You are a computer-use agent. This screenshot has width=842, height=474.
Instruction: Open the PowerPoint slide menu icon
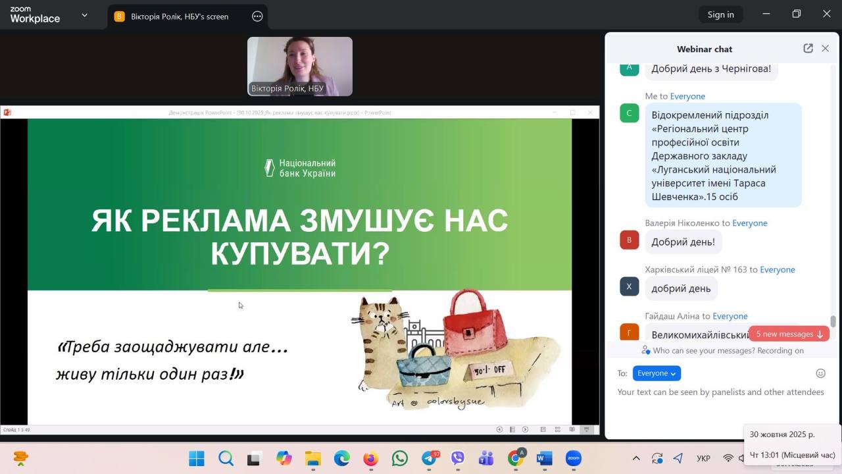[x=512, y=430]
